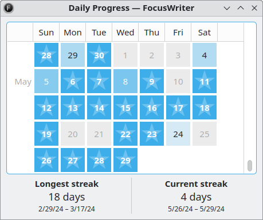Close the Daily Progress dialog
263x220 pixels.
[x=254, y=8]
